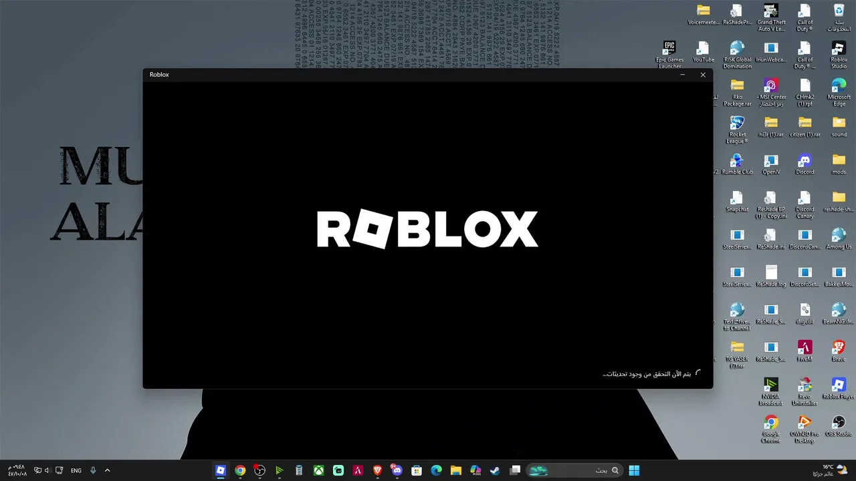Screen dimensions: 856x481
Task: Launch Roblox Player desktop shortcut
Action: [839, 389]
